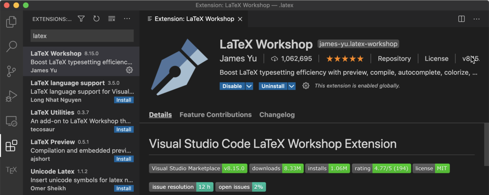Filter extensions with funnel icon
The width and height of the screenshot is (489, 195).
pyautogui.click(x=81, y=19)
